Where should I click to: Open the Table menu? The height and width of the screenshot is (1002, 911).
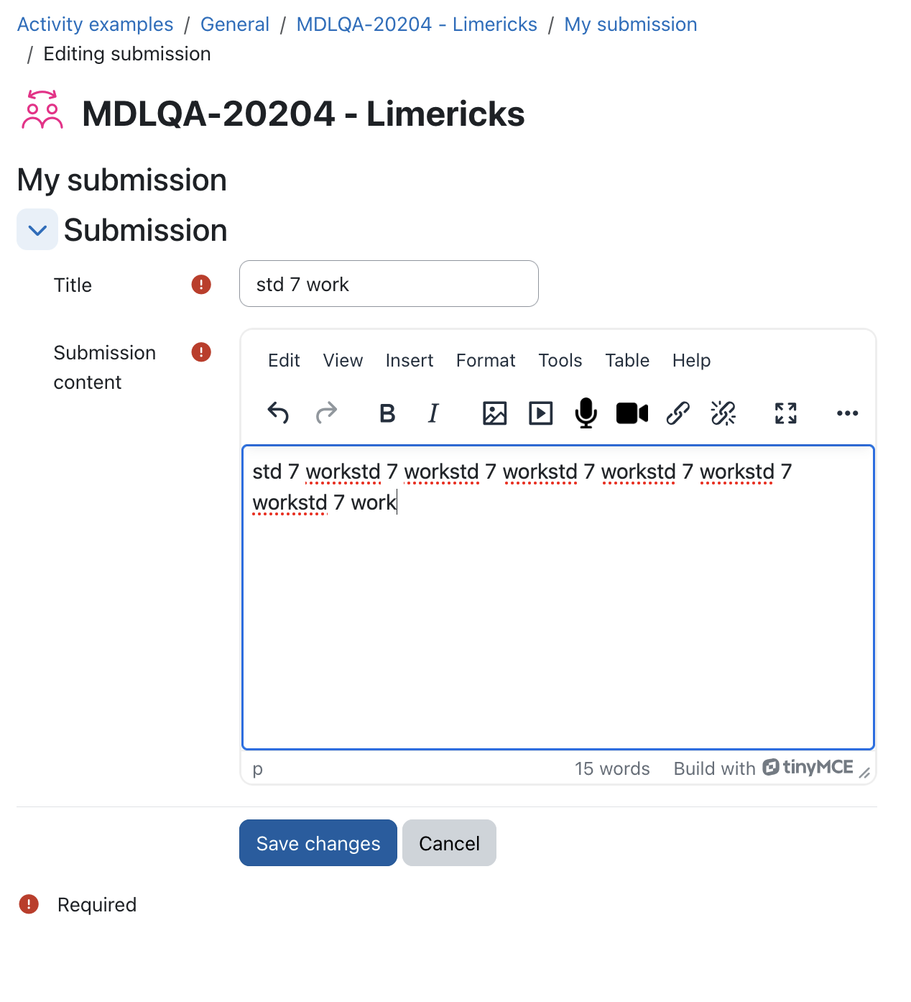627,360
